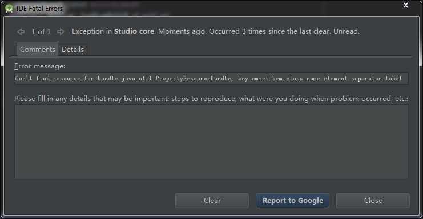Viewport: 423px width, 219px height.
Task: Click the 'Error message:' label
Action: 39,66
